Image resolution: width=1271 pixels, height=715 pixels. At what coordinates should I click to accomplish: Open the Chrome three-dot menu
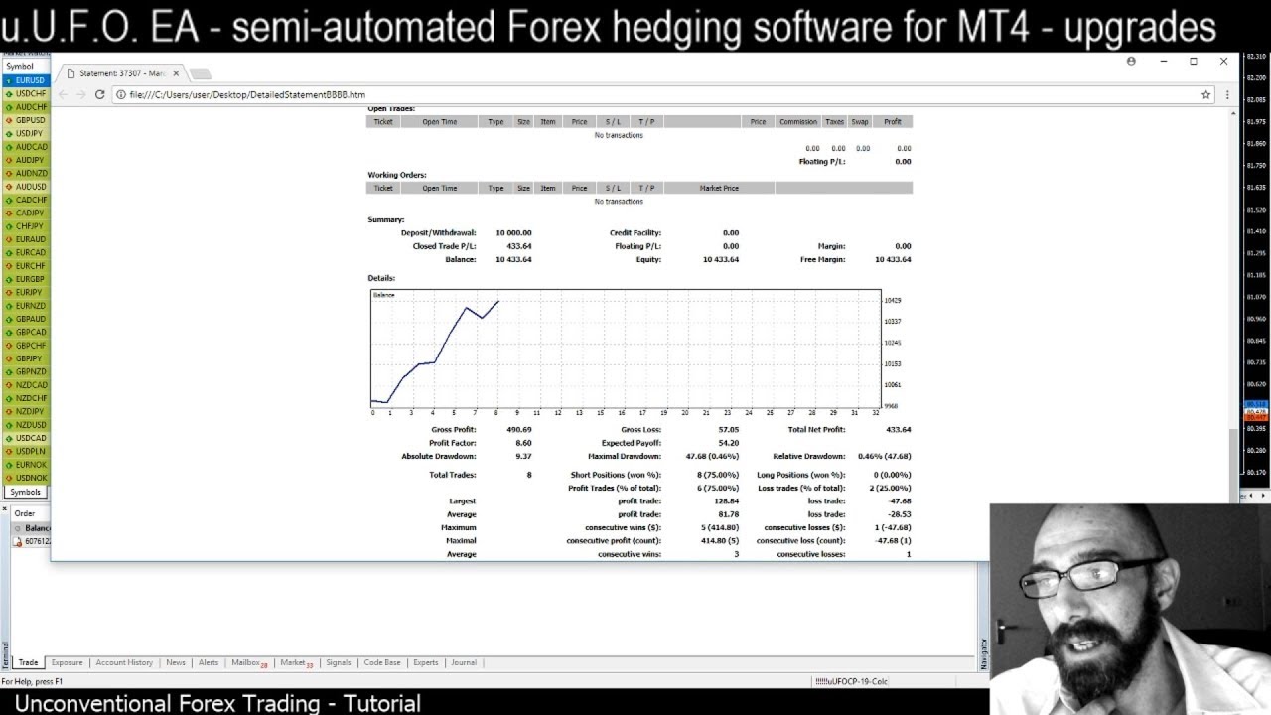pyautogui.click(x=1227, y=94)
